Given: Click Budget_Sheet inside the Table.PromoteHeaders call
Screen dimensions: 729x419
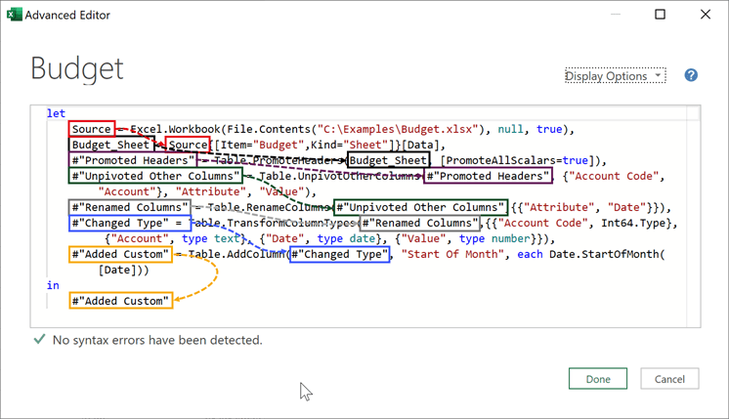Looking at the screenshot, I should coord(388,160).
